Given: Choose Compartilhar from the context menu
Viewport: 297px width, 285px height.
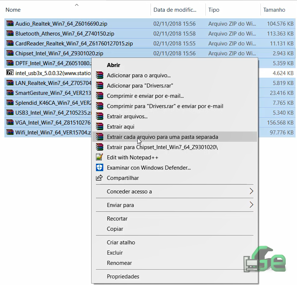Looking at the screenshot, I should point(174,178).
